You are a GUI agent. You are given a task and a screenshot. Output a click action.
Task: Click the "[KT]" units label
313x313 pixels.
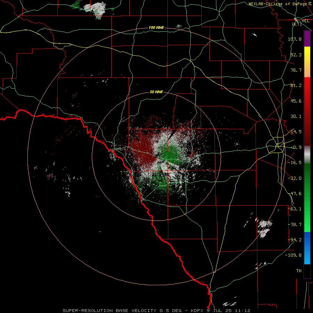click(297, 24)
